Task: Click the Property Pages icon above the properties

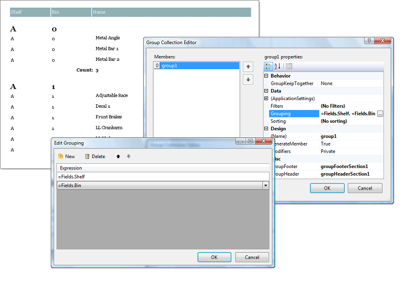Action: [x=288, y=67]
